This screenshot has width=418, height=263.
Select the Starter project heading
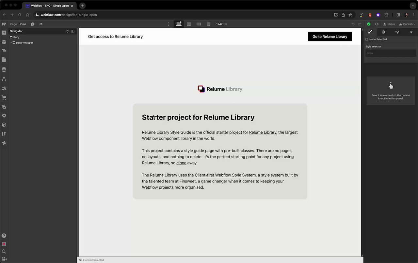click(198, 117)
